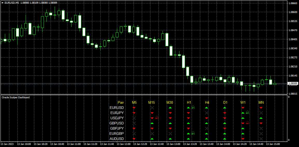This screenshot has height=147, width=299.
Task: Click the current price label 1.08089
Action: 292,83
